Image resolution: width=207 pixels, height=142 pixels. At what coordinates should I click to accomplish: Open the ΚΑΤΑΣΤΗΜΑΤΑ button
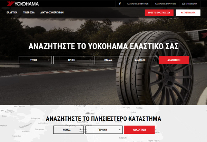coord(188,13)
